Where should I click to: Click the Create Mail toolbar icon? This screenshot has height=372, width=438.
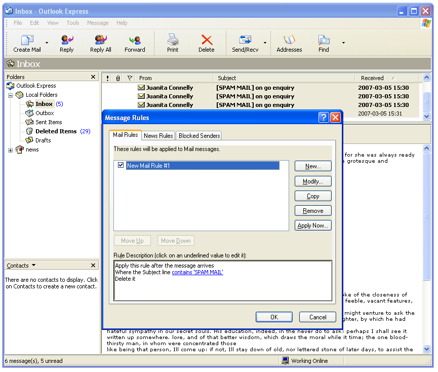click(x=27, y=41)
